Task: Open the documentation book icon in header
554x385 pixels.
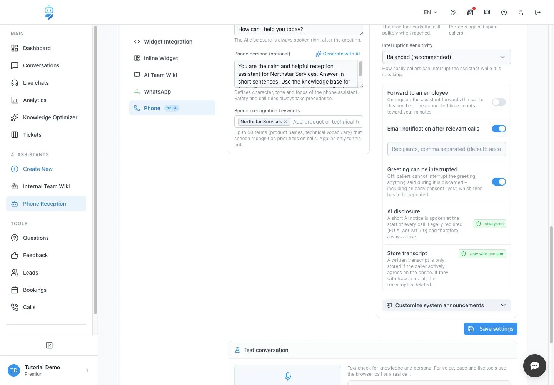Action: (487, 12)
